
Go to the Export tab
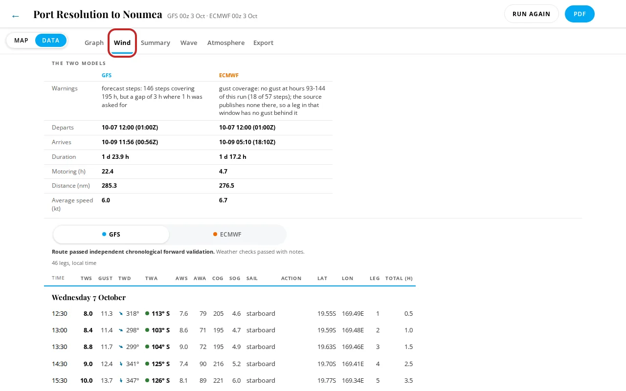[263, 43]
